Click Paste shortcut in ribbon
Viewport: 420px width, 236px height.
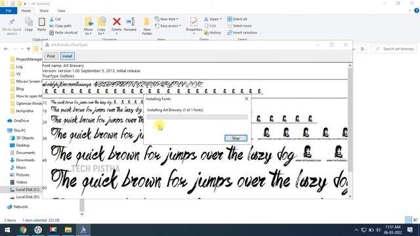(x=64, y=33)
